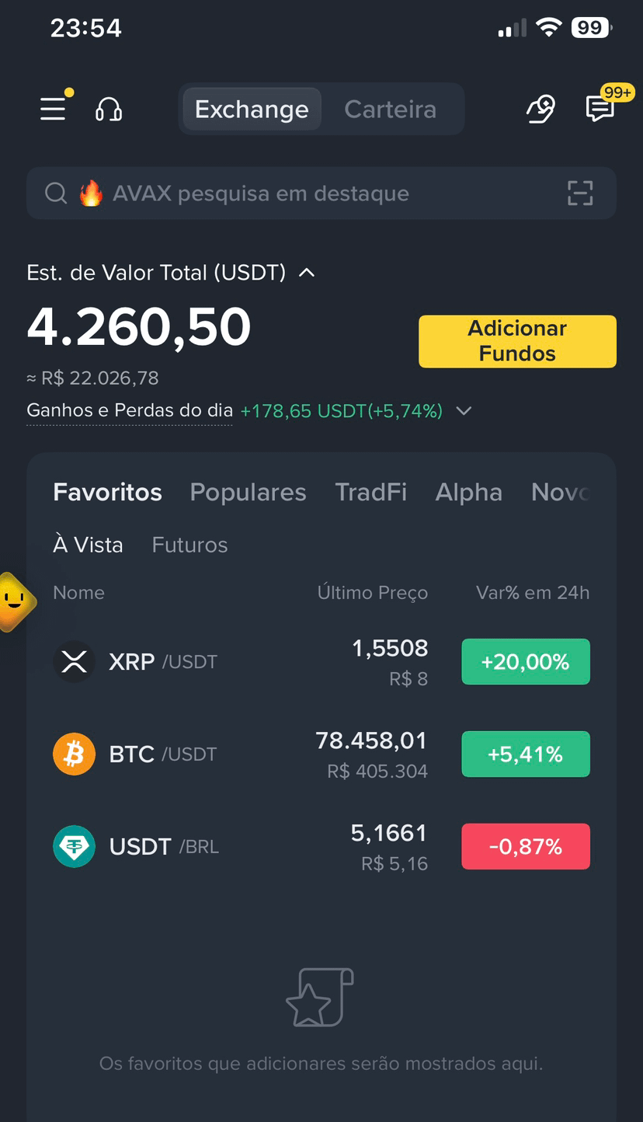This screenshot has width=643, height=1122.
Task: Tap the XRP coin icon
Action: [x=74, y=662]
